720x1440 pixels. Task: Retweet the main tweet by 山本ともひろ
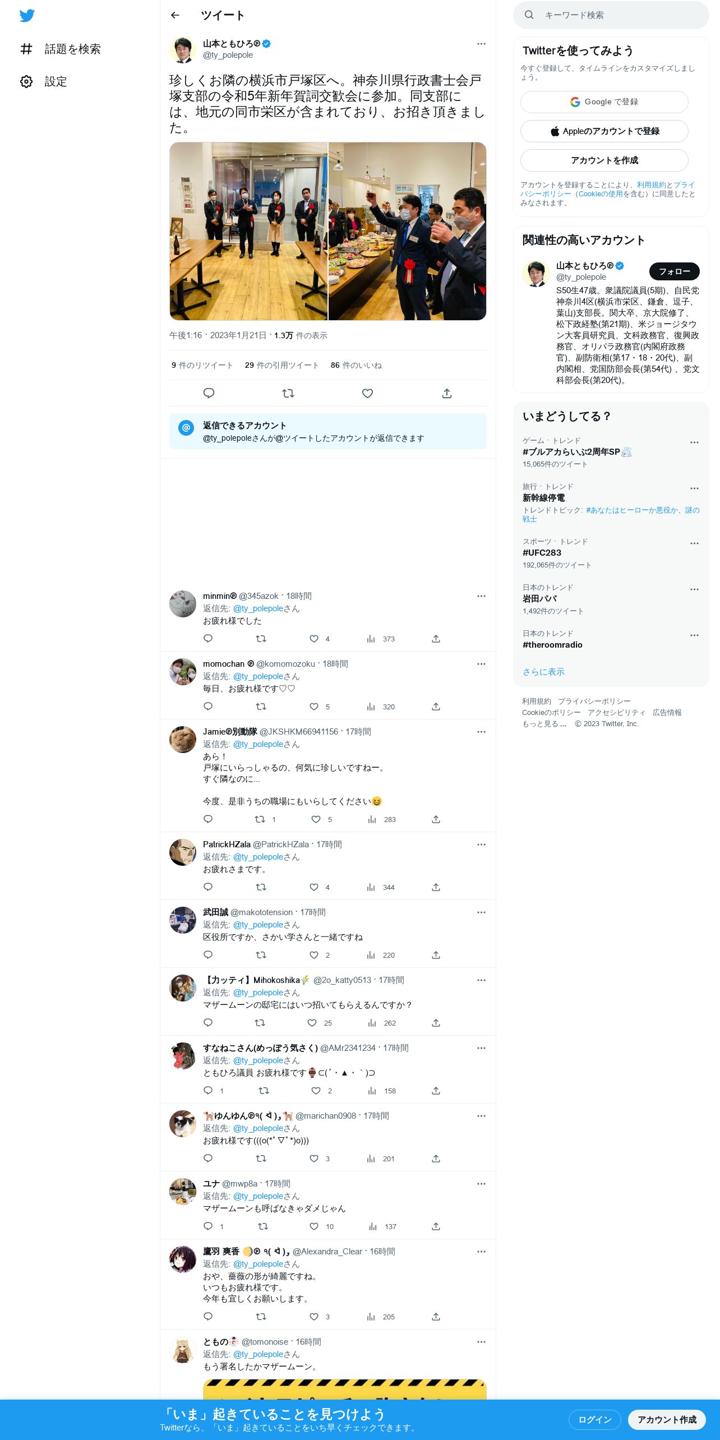pos(288,393)
